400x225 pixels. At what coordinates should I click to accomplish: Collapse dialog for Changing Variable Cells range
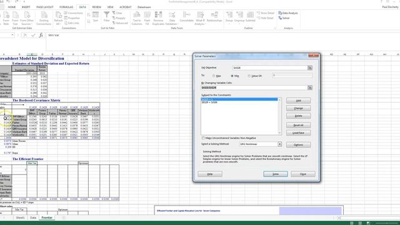(x=310, y=87)
